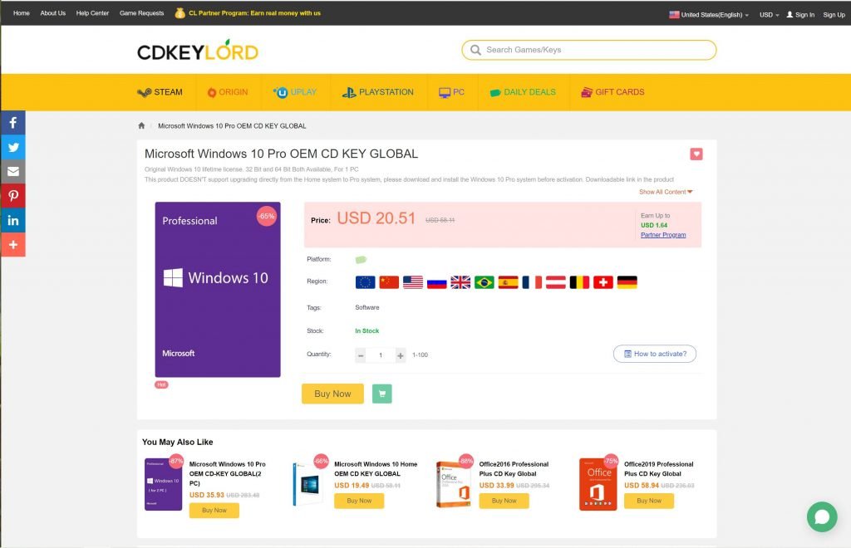This screenshot has height=548, width=851.
Task: Open the PLAYSTATION category
Action: [378, 92]
